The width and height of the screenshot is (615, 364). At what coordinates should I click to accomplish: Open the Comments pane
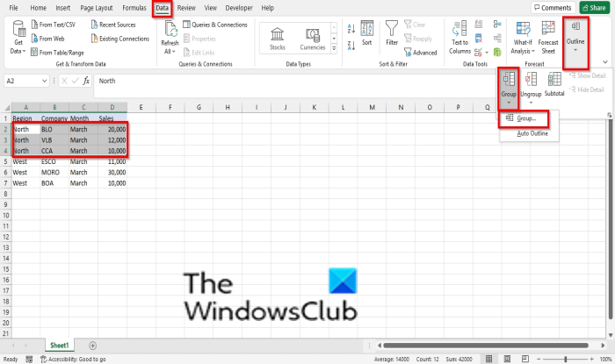pos(553,8)
